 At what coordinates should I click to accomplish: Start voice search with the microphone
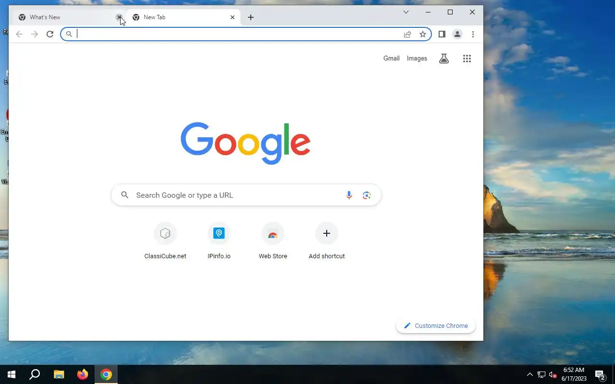pyautogui.click(x=349, y=195)
